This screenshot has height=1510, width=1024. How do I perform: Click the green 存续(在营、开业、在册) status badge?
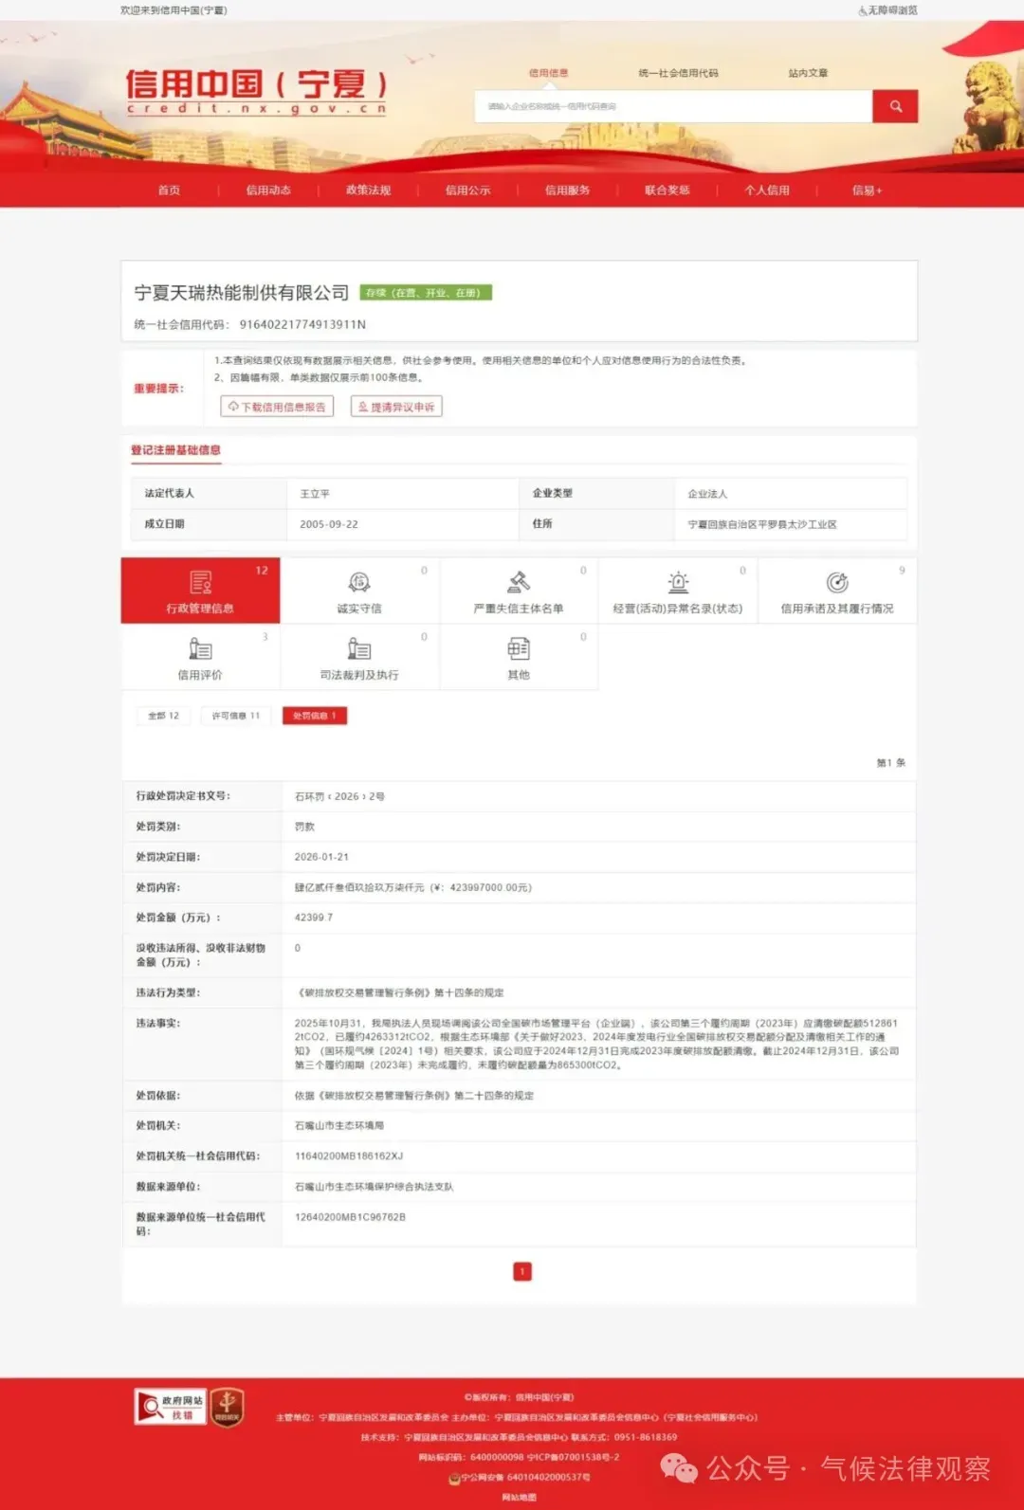[x=426, y=293]
